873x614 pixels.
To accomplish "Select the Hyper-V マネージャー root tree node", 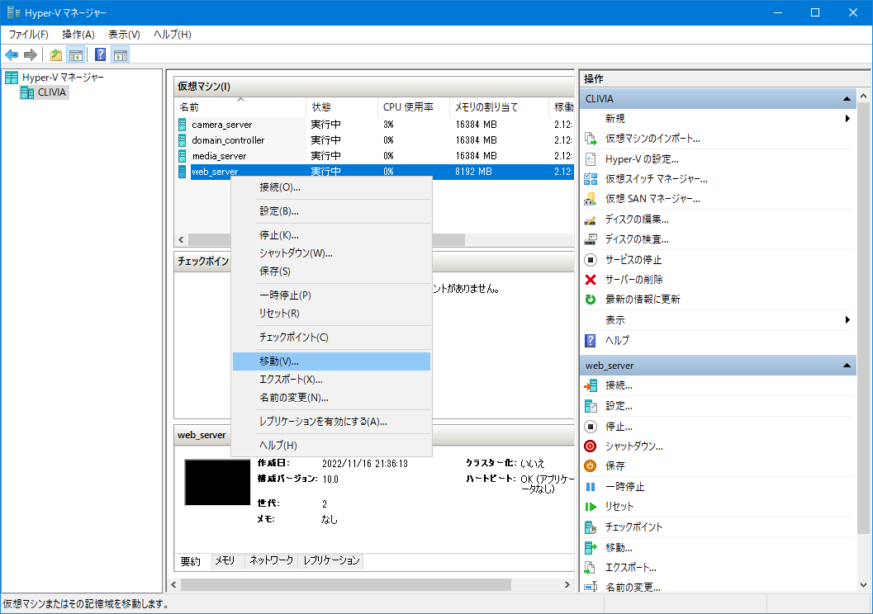I will point(63,78).
